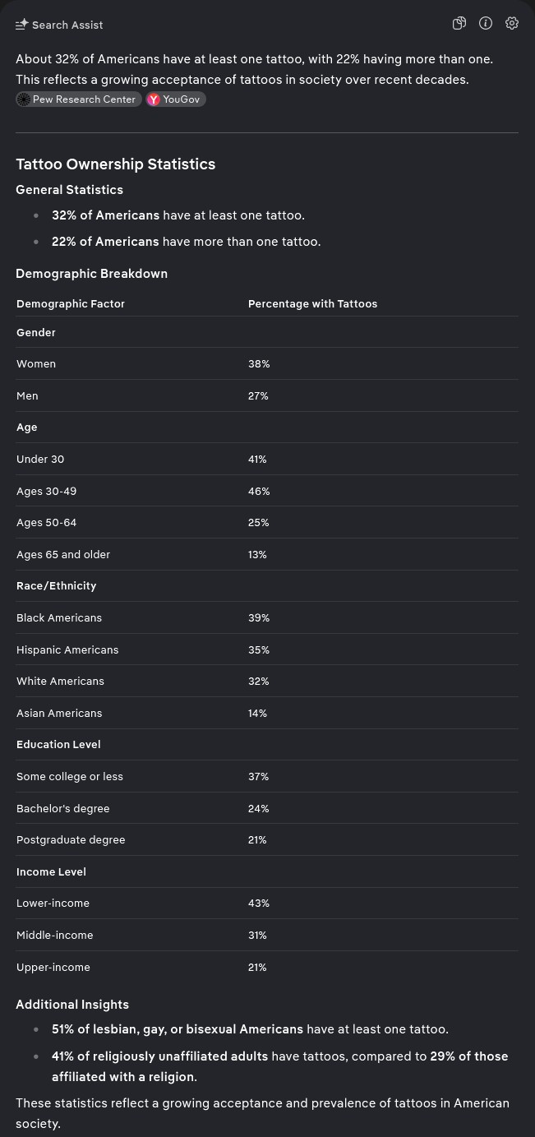Select the Percentage with Tattoos column header
The width and height of the screenshot is (535, 1137).
tap(312, 303)
